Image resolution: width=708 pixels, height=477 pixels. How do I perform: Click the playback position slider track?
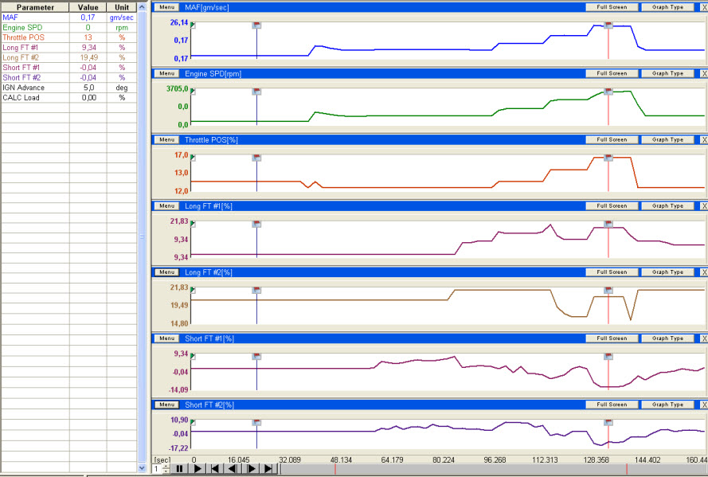coord(478,469)
